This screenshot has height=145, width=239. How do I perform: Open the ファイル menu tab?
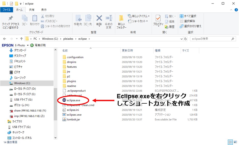tap(7, 10)
